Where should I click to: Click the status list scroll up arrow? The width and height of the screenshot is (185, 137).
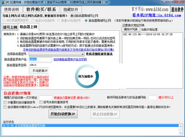click(181, 126)
